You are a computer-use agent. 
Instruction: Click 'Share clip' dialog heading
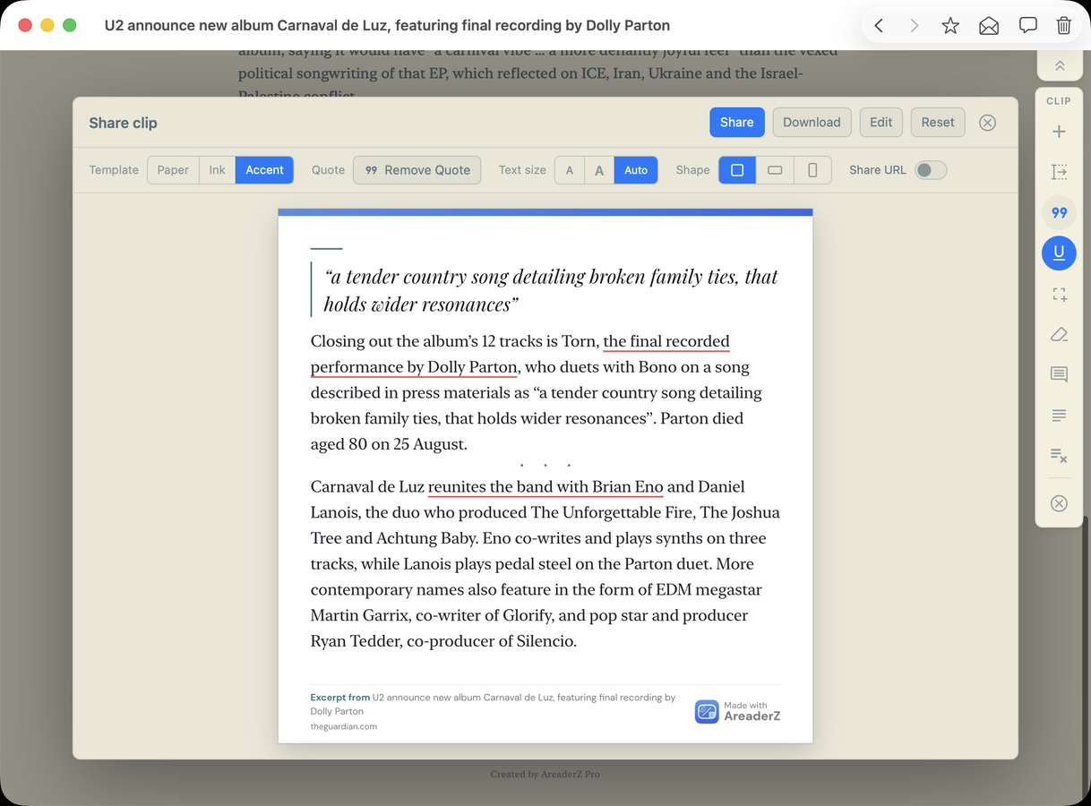[x=123, y=123]
